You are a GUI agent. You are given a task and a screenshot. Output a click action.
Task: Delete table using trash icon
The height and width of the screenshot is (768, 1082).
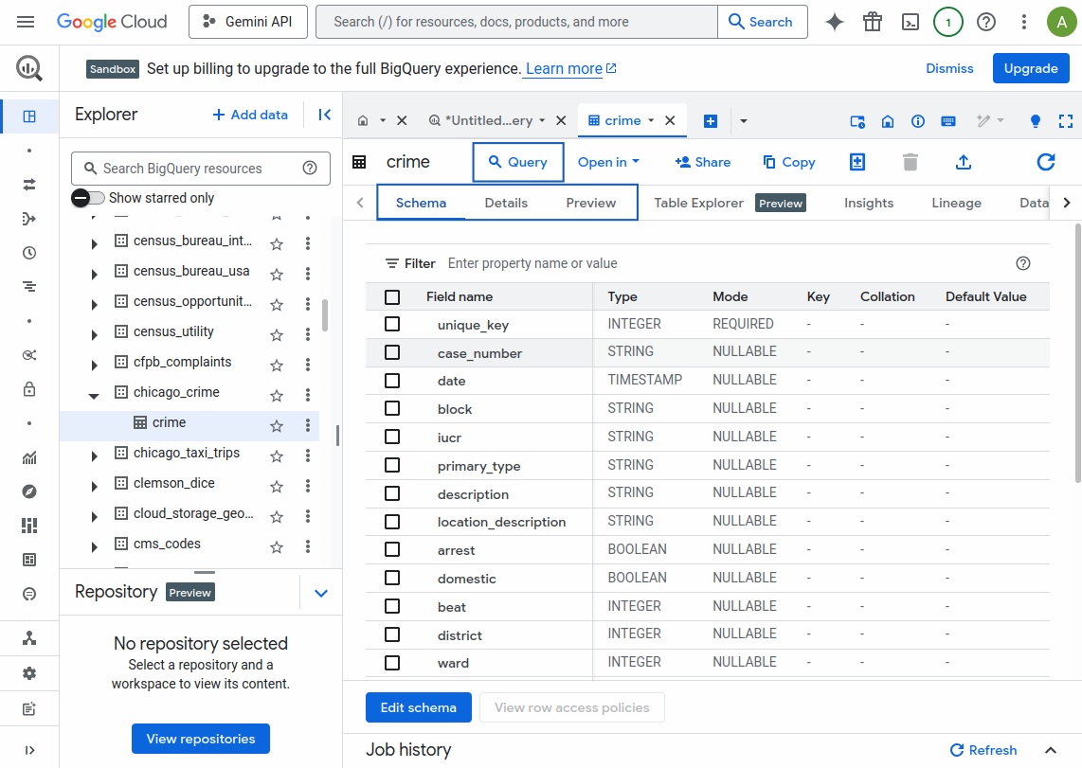pyautogui.click(x=911, y=162)
